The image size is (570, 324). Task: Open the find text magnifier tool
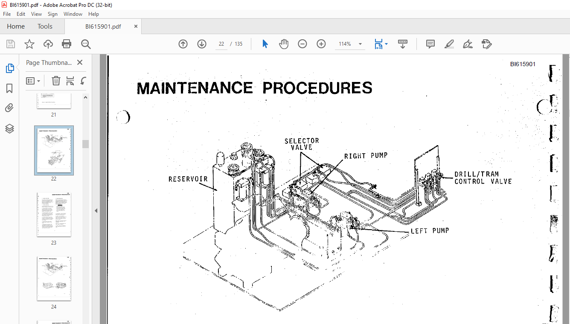tap(86, 44)
